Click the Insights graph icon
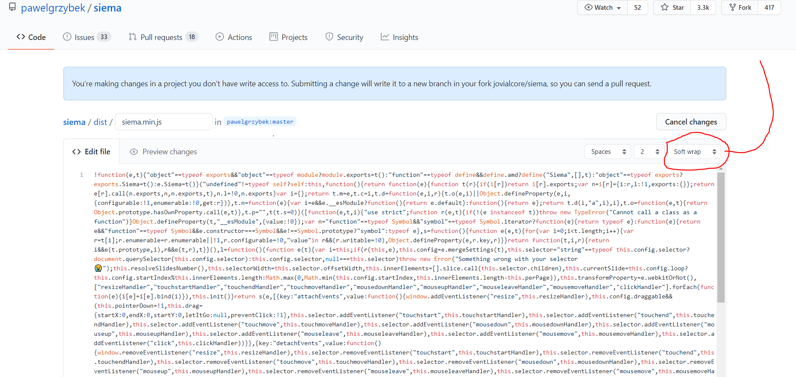Screen dimensions: 796x377 click(385, 37)
